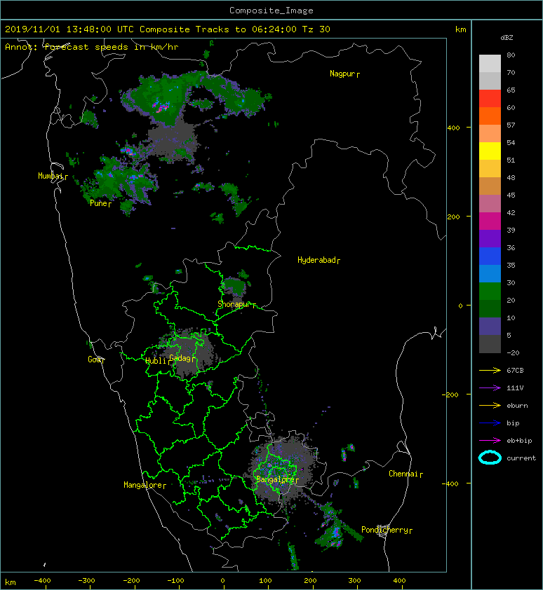Screen dimensions: 543x590
Task: Click the 'eburn' legend label
Action: tap(517, 406)
